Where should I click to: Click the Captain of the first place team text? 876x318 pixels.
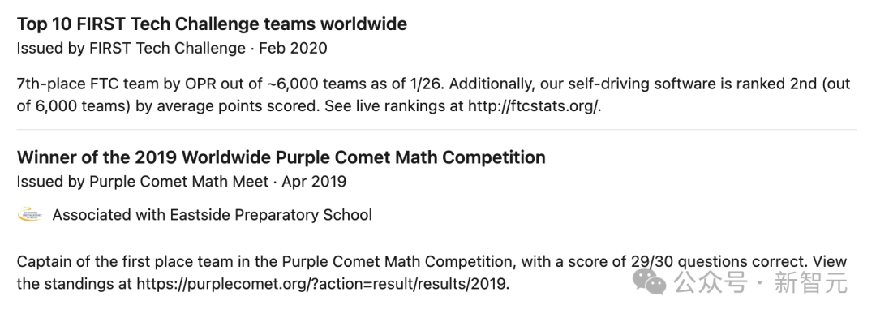pos(432,273)
